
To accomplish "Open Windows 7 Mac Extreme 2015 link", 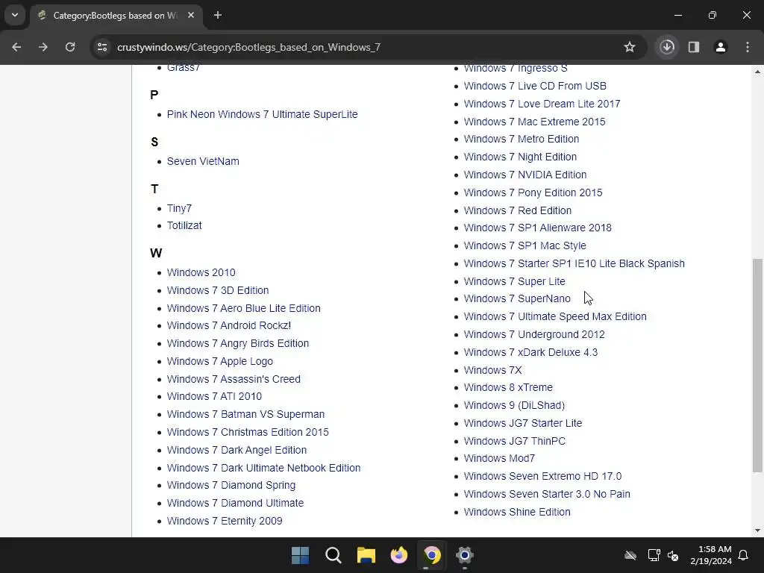I will [x=534, y=122].
